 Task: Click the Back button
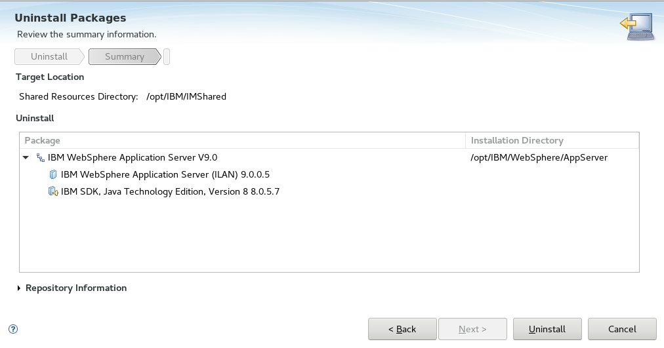tap(402, 329)
